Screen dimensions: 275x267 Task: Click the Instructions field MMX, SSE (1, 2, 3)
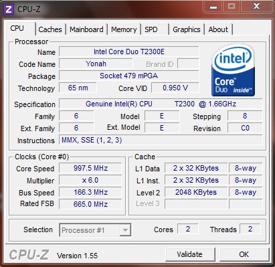(161, 140)
